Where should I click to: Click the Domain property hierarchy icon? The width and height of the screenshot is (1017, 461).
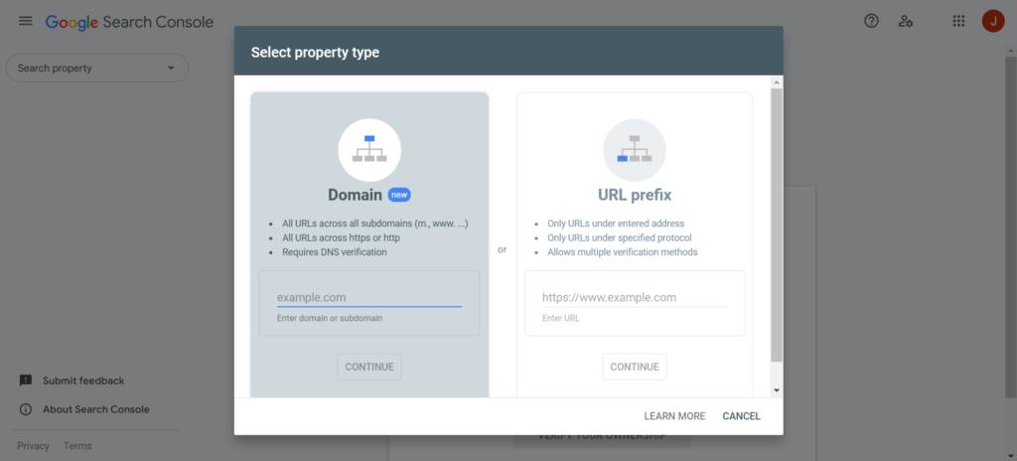coord(369,150)
